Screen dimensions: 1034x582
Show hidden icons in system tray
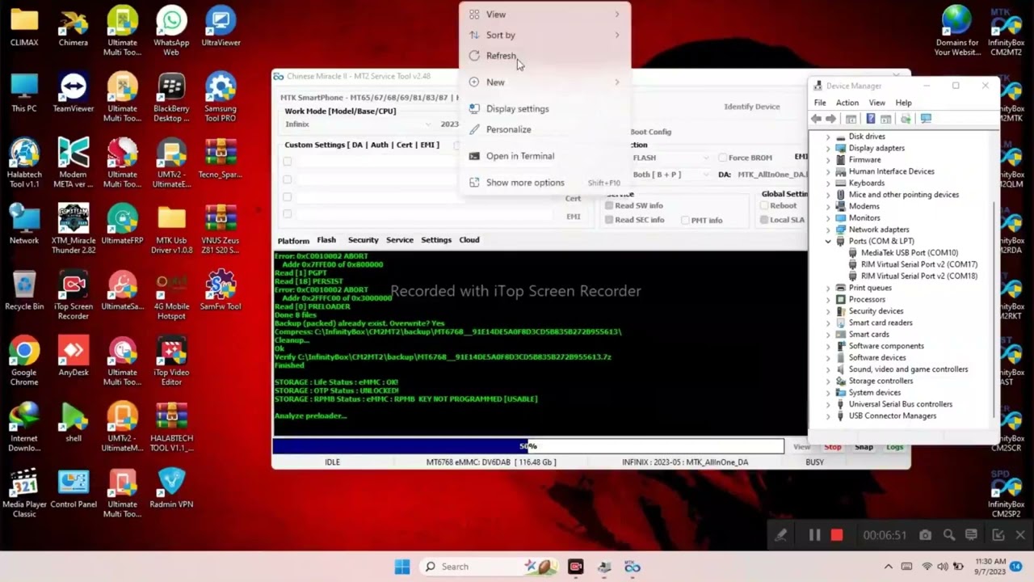click(888, 567)
